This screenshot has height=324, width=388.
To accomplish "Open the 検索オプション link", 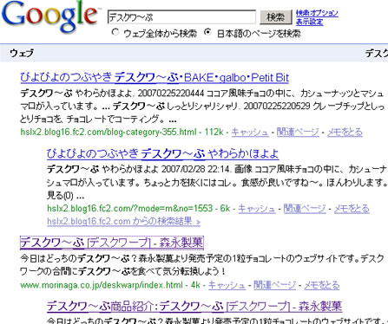I will click(x=317, y=13).
